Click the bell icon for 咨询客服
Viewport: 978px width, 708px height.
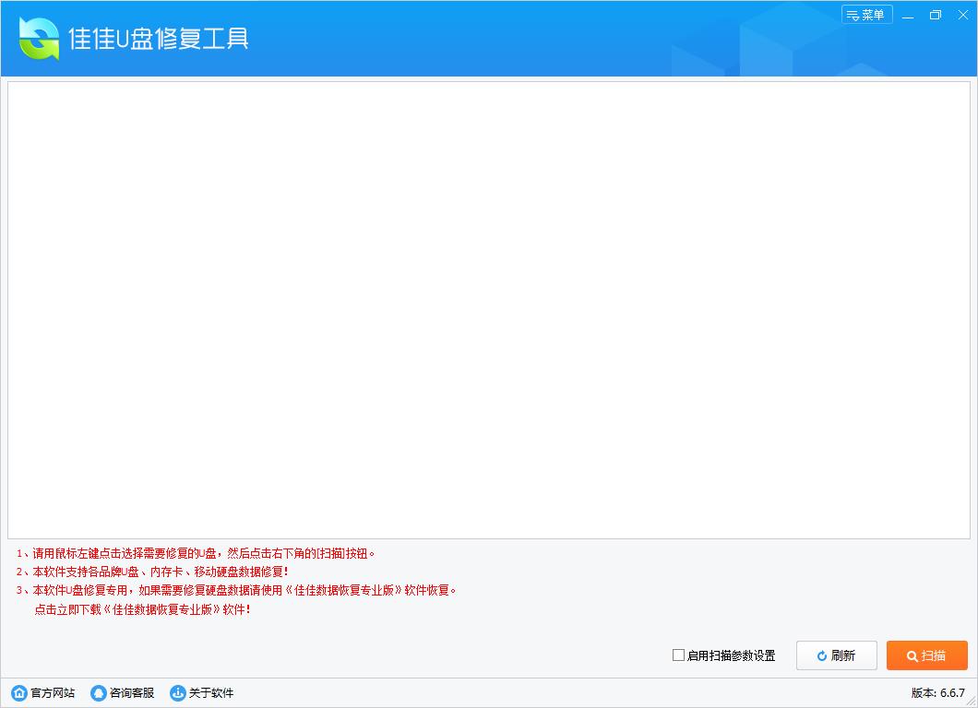[x=98, y=693]
